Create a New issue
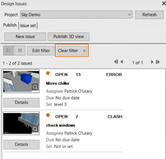 click(25, 36)
